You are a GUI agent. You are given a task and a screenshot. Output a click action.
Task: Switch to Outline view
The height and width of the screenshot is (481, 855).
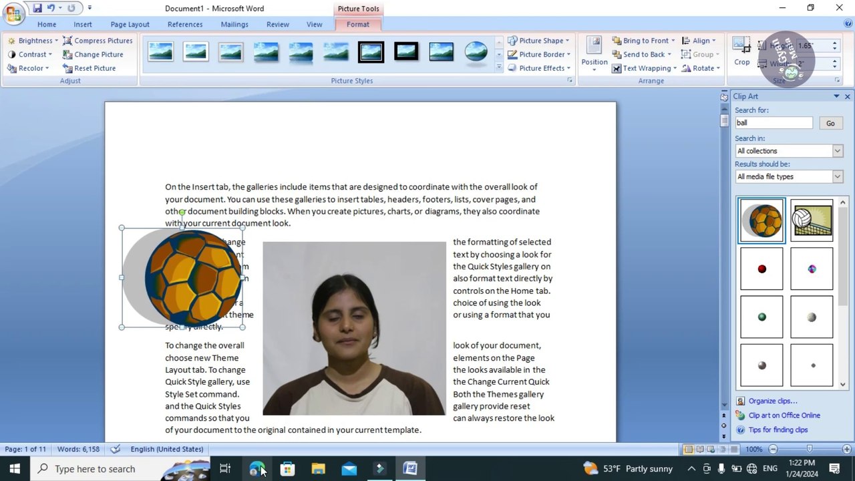point(722,449)
